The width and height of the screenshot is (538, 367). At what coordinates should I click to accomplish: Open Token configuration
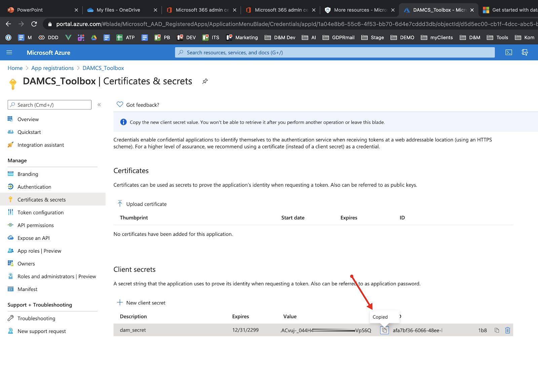click(41, 213)
